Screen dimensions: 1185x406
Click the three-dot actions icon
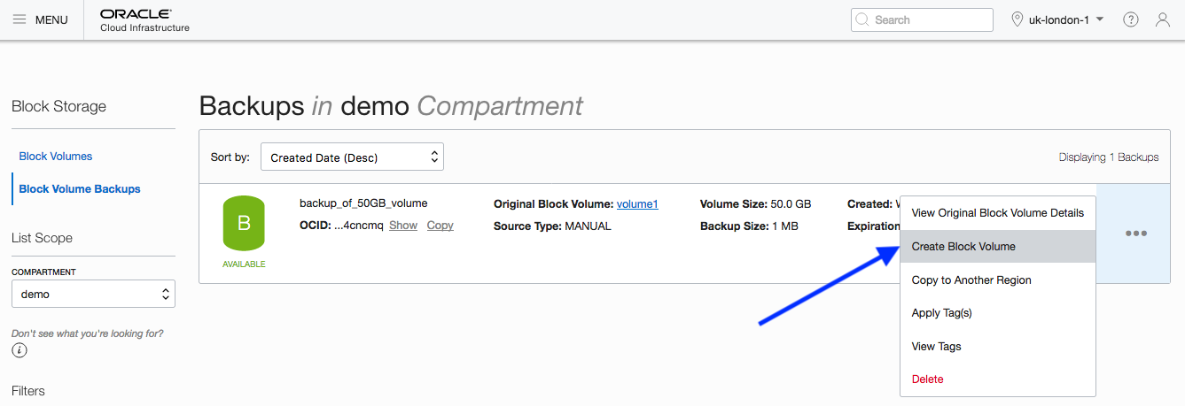pyautogui.click(x=1136, y=234)
